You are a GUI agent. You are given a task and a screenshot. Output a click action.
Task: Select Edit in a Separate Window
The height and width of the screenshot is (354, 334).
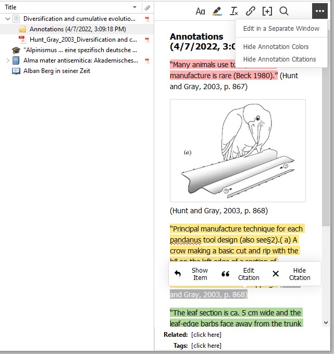point(281,29)
